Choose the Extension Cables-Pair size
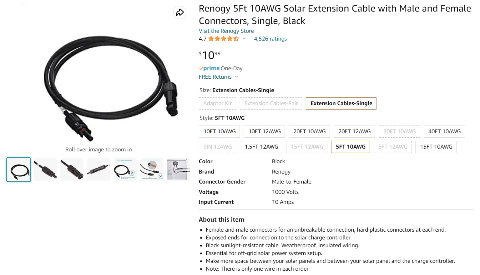 (271, 103)
